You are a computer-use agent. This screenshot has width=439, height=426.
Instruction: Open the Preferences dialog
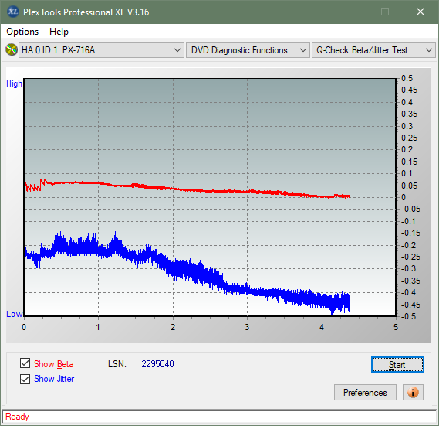(365, 392)
